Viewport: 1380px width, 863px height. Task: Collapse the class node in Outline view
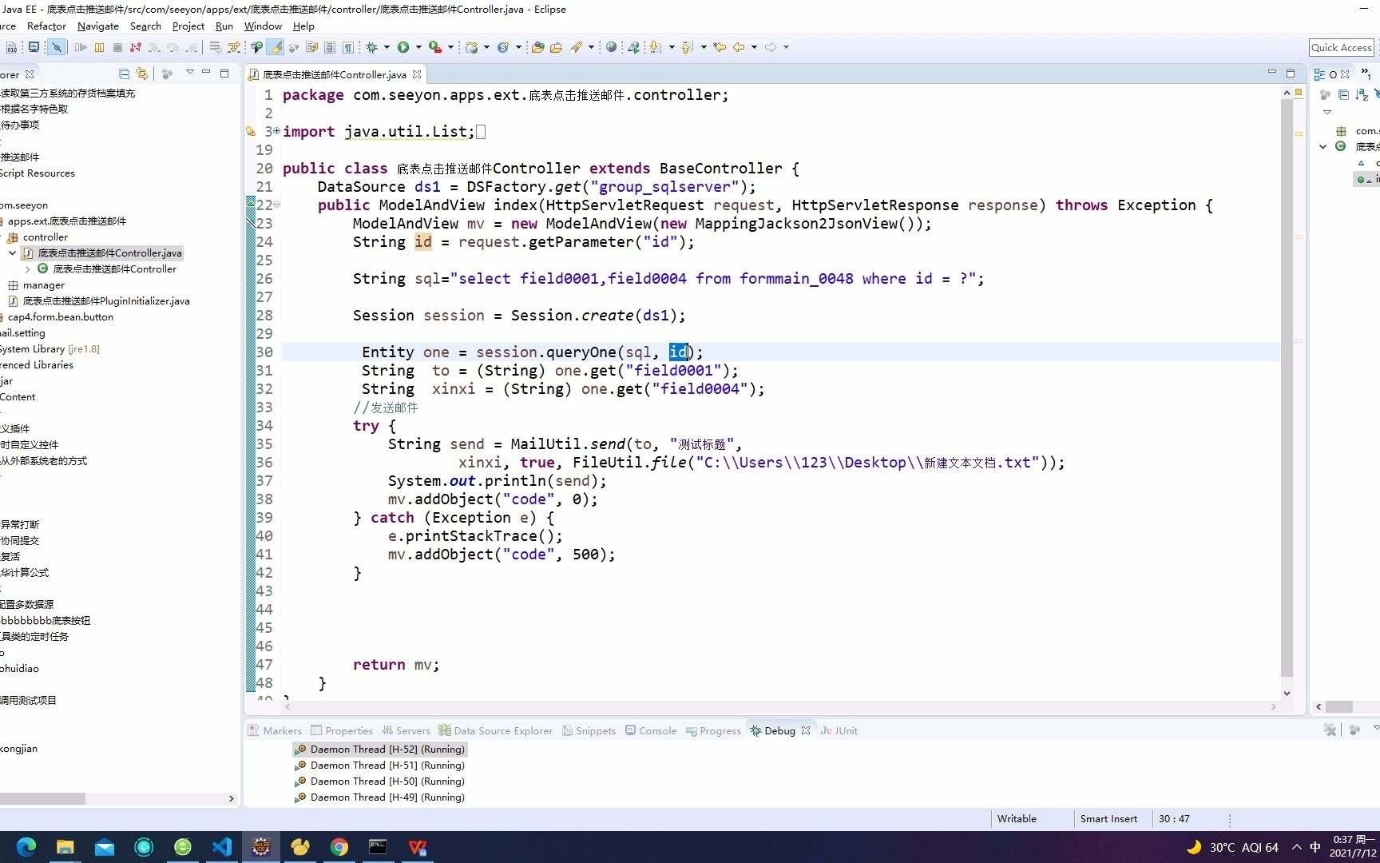coord(1323,146)
